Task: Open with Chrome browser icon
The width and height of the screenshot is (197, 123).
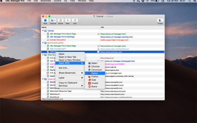Action: point(89,66)
